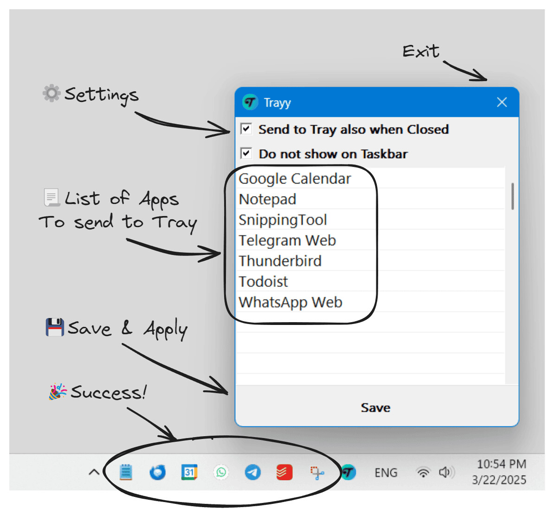Image resolution: width=554 pixels, height=515 pixels.
Task: Open the Google Calendar tray icon
Action: point(189,472)
